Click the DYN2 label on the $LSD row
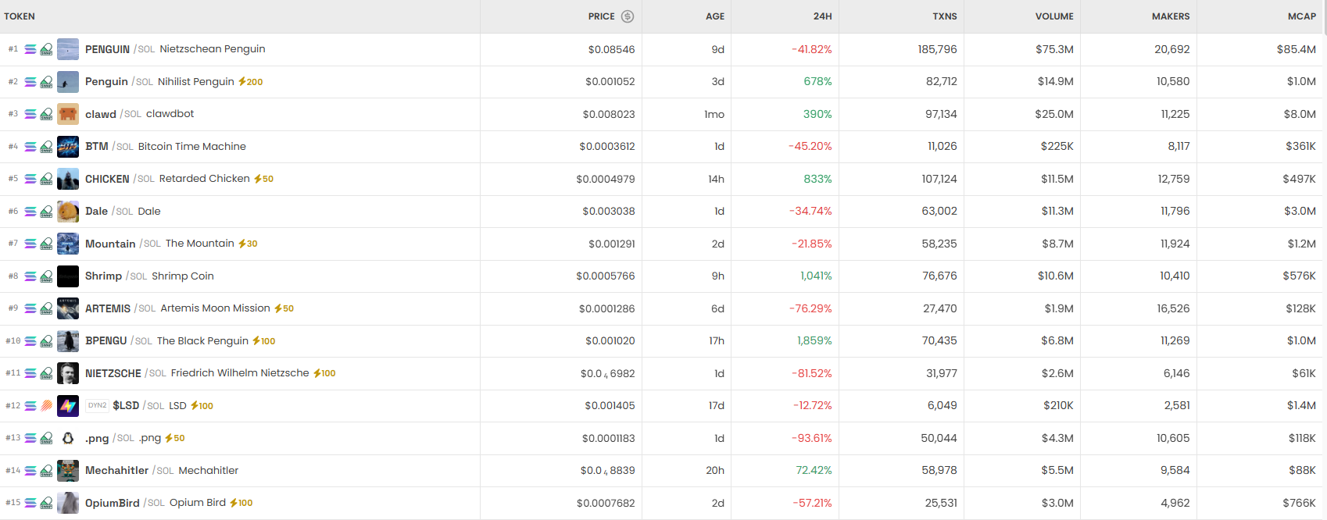This screenshot has width=1327, height=520. click(x=97, y=406)
